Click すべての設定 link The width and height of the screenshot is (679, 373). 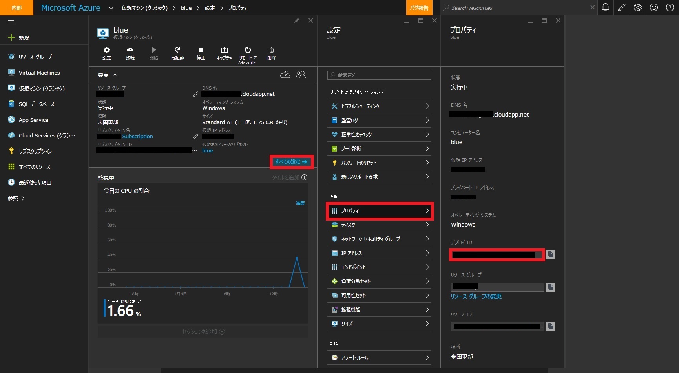pyautogui.click(x=291, y=162)
